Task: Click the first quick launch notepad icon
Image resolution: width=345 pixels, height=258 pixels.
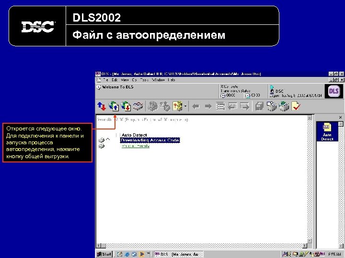Action: pyautogui.click(x=120, y=254)
